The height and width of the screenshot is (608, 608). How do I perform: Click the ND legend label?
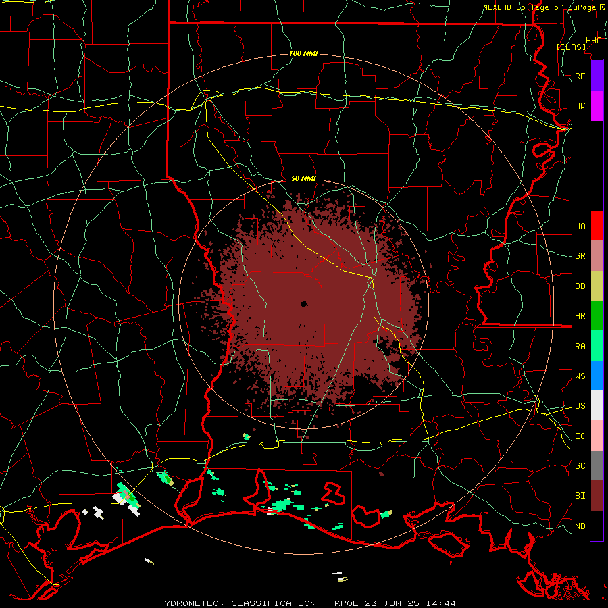click(x=580, y=526)
